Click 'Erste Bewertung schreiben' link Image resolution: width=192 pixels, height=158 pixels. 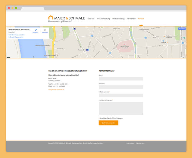[x=16, y=35]
